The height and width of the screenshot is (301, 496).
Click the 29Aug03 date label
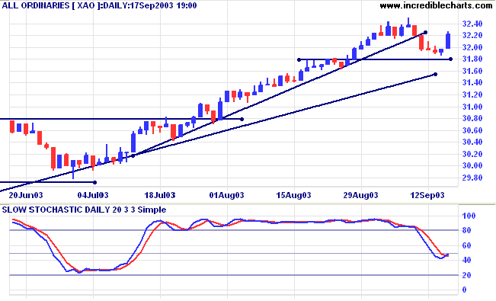[x=361, y=195]
